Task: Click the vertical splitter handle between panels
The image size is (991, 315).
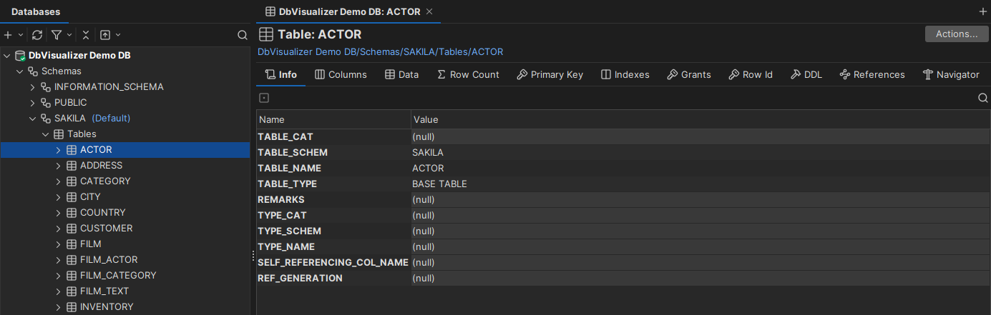Action: point(253,255)
